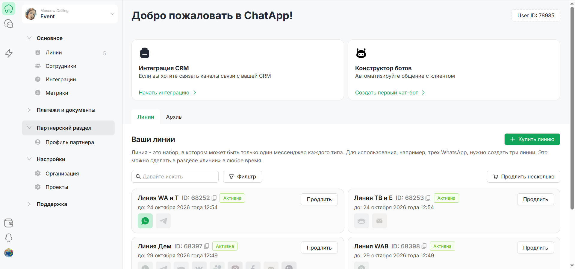Click the Telegram icon in Линия WA и Т

tap(163, 221)
